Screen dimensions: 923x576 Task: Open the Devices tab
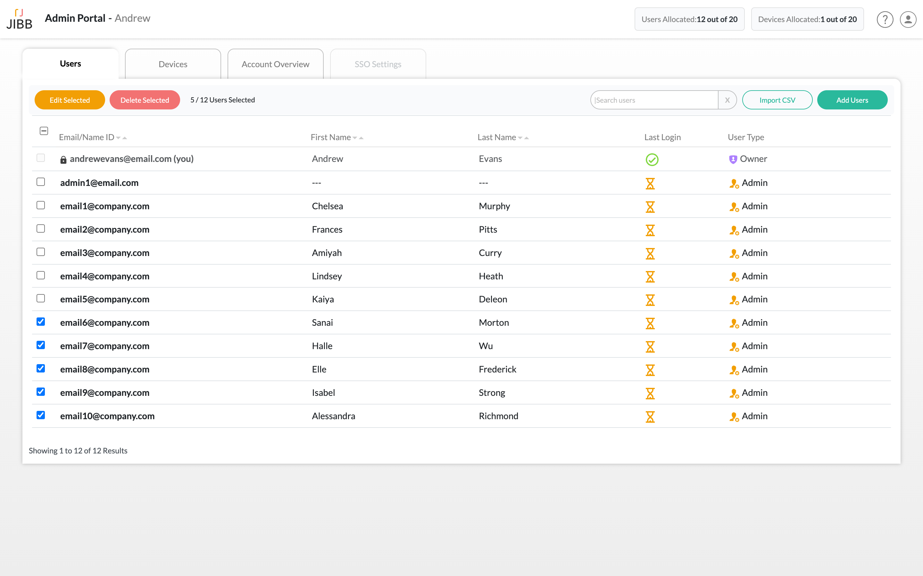point(173,64)
